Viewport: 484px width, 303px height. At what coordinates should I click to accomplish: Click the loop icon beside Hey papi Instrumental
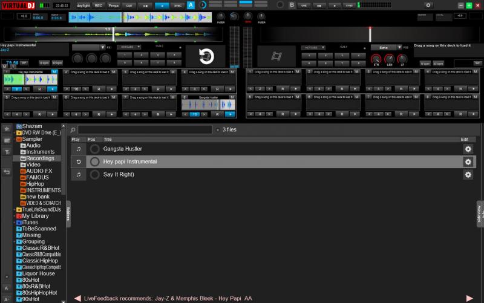[79, 161]
